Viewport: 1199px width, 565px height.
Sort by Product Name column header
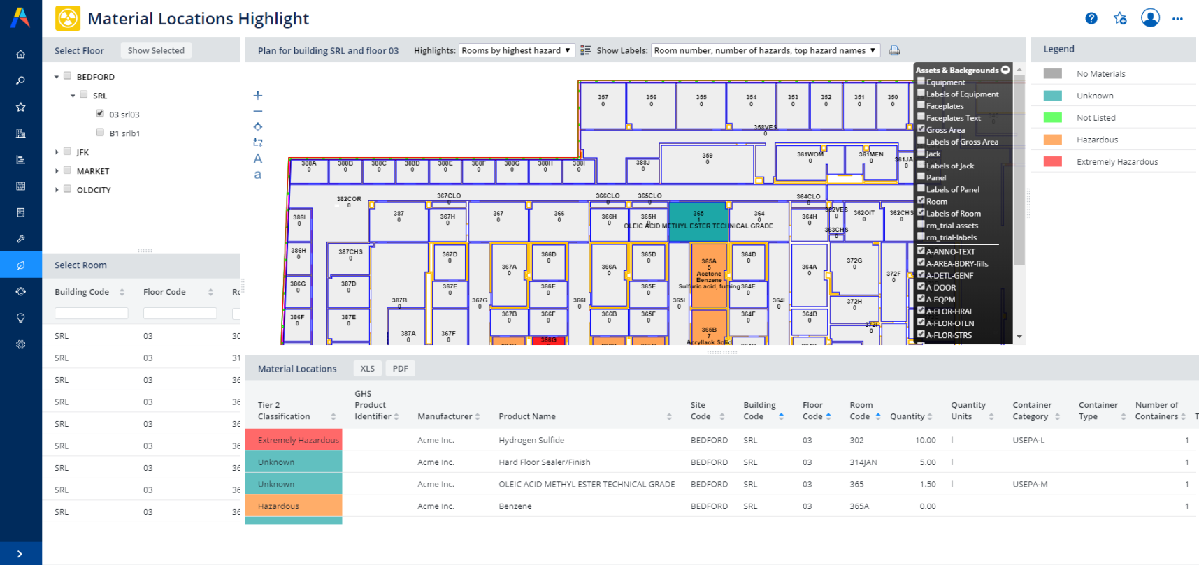[x=527, y=416]
